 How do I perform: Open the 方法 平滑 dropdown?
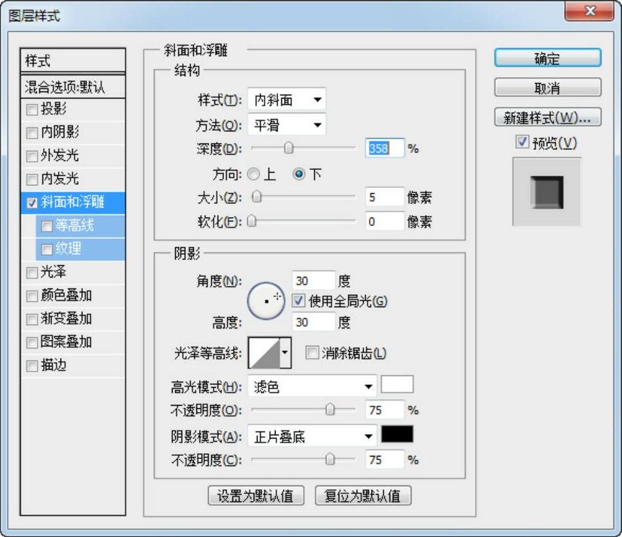tap(287, 125)
